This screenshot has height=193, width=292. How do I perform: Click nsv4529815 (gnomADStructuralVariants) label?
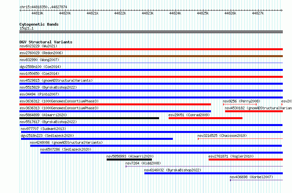coord(56,80)
